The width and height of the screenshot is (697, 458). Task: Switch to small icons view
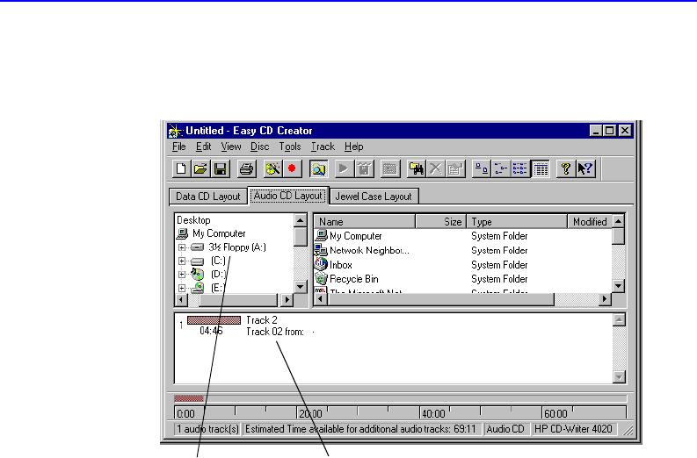[x=501, y=168]
